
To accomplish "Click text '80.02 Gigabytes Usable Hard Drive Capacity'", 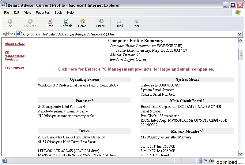I will point(71,137).
